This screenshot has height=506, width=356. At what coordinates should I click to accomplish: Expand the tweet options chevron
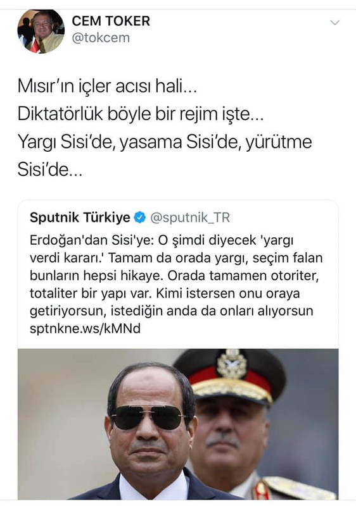tap(335, 22)
